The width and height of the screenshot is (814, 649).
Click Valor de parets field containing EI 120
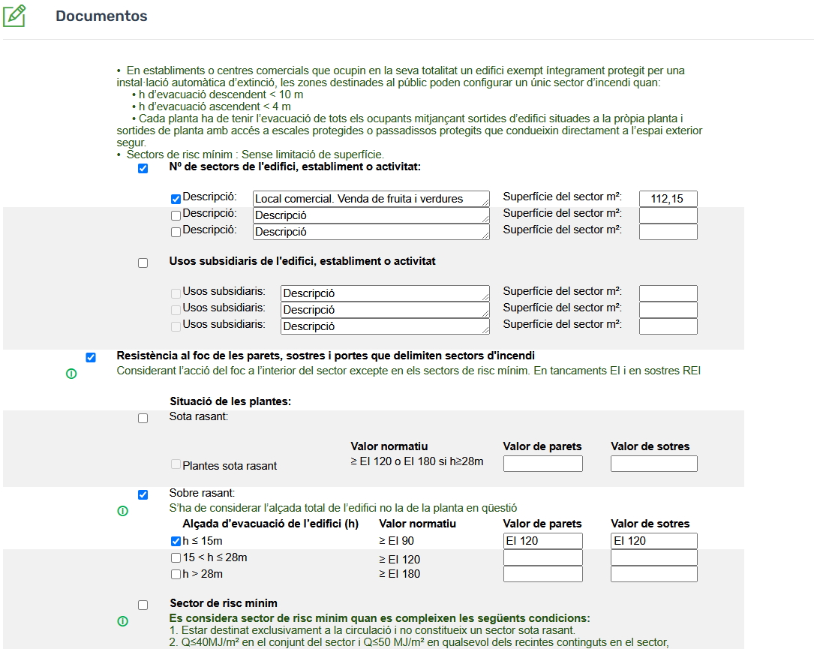point(542,541)
